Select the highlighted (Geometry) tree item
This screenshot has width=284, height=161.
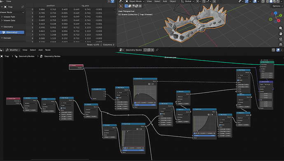12,32
